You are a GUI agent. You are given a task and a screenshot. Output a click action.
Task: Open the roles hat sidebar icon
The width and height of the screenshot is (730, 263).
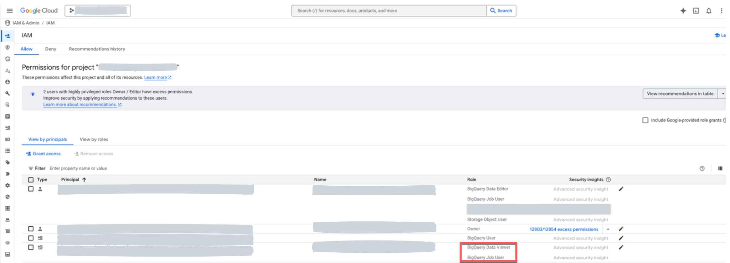click(7, 220)
